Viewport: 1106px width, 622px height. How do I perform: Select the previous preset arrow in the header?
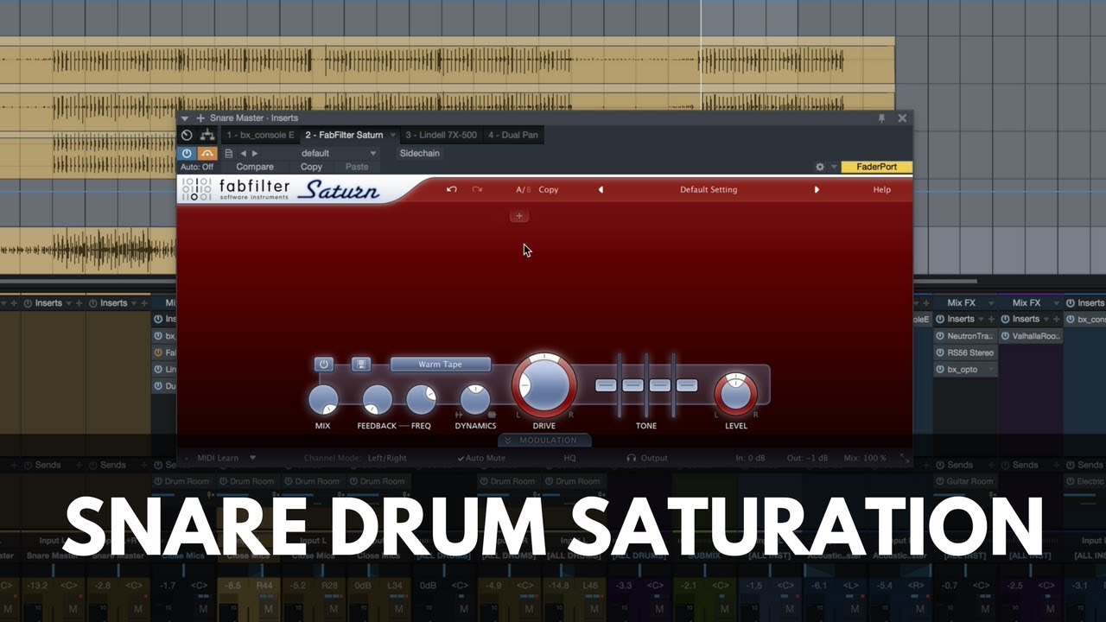(x=243, y=153)
